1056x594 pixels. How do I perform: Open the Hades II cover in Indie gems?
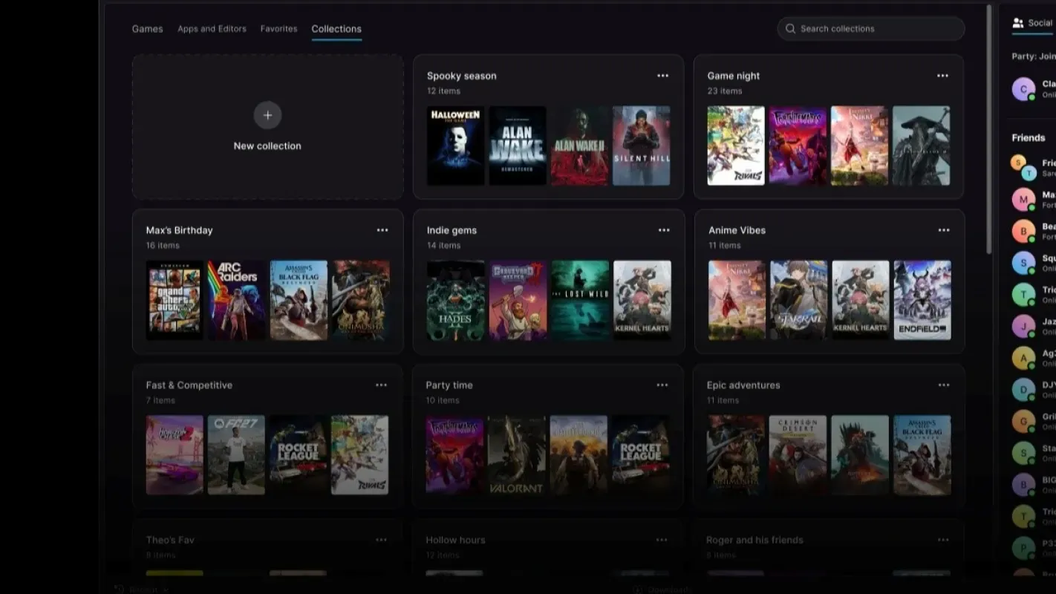456,300
